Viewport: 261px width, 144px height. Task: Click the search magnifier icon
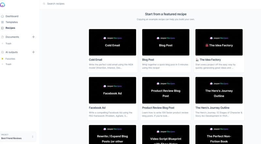pyautogui.click(x=44, y=4)
